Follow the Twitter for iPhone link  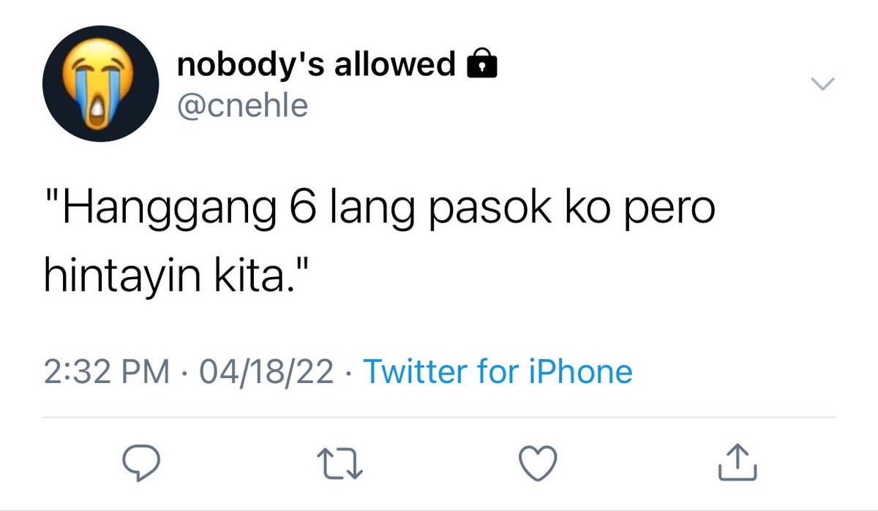click(x=498, y=371)
